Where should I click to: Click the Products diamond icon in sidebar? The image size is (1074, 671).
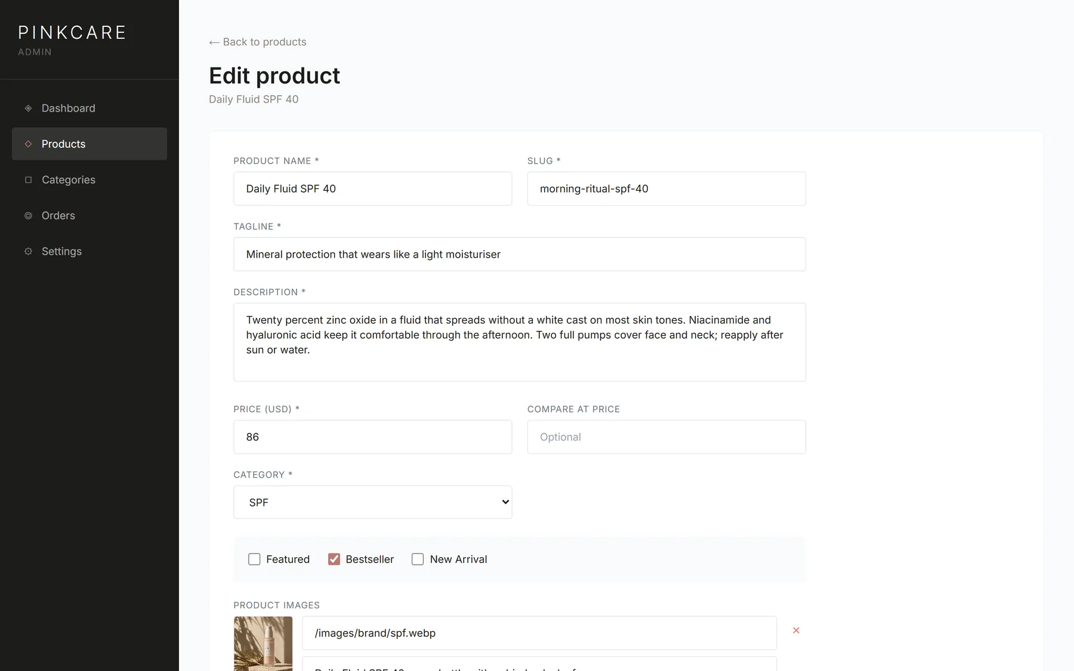(28, 144)
